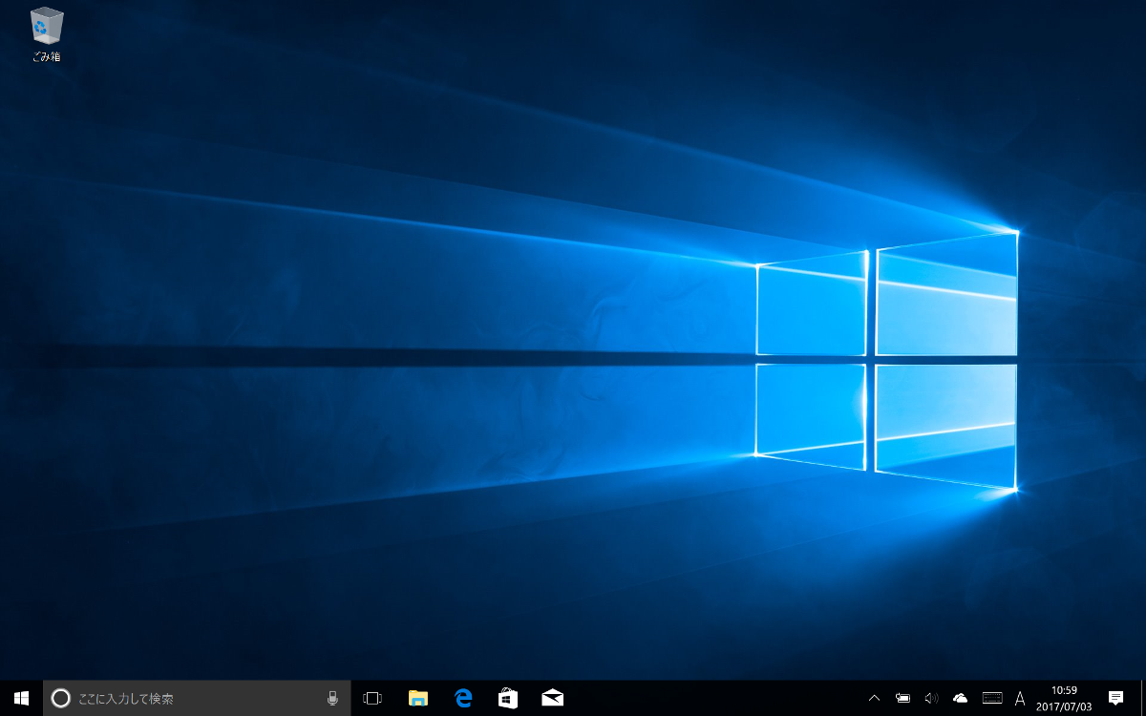Select the ごみ箱 recycle bin desktop icon
Screen dimensions: 1146x716
[x=46, y=34]
